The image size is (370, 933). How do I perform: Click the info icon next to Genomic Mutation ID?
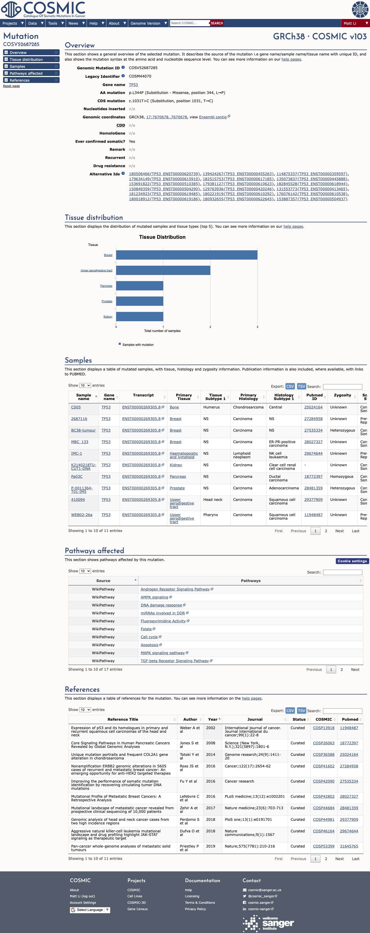click(x=123, y=67)
